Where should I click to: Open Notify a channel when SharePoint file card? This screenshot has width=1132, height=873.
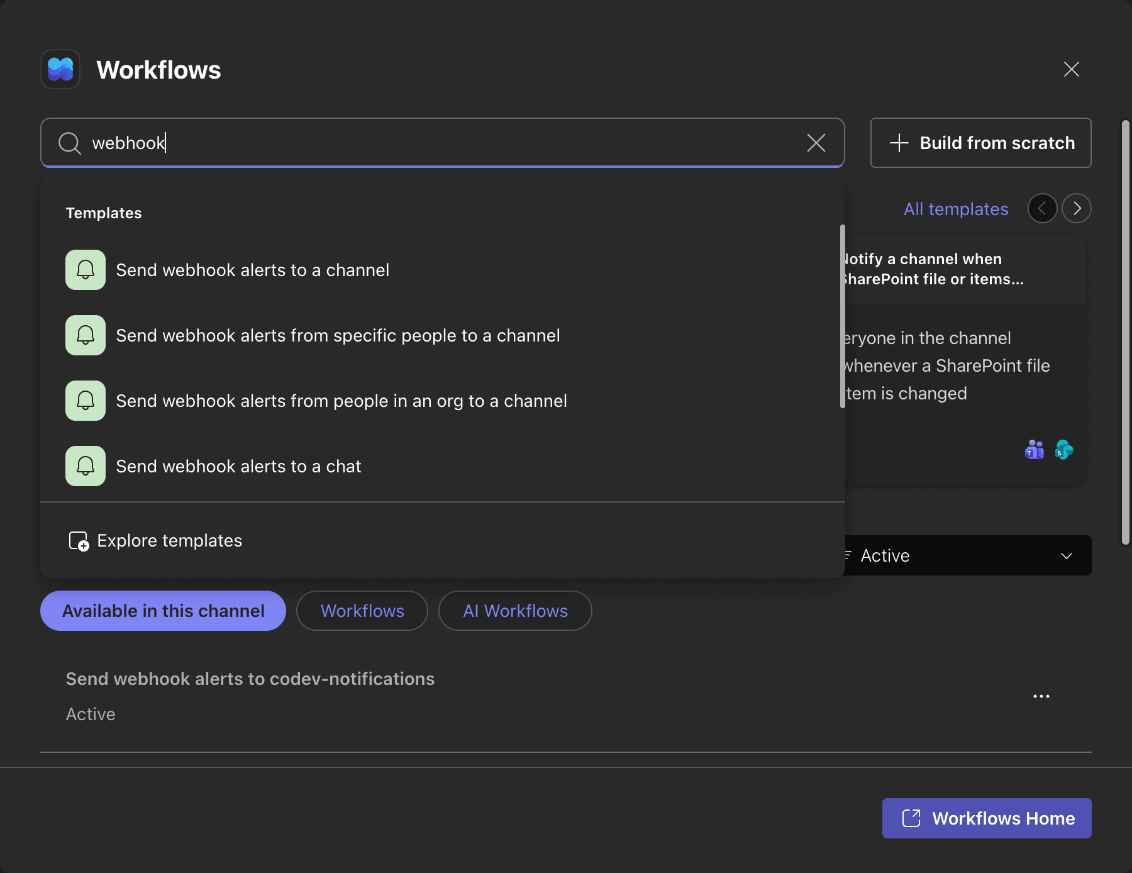(966, 360)
